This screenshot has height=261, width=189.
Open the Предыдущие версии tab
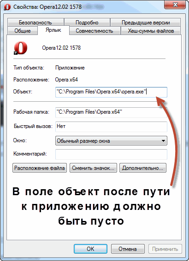(x=146, y=23)
